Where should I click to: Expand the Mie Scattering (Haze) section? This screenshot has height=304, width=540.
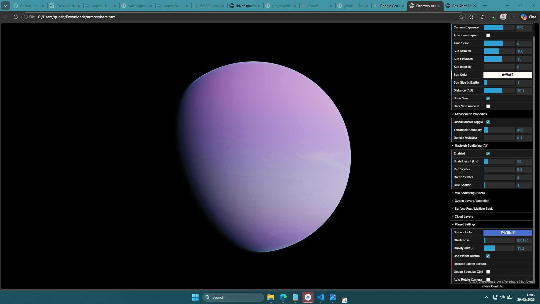tap(469, 193)
